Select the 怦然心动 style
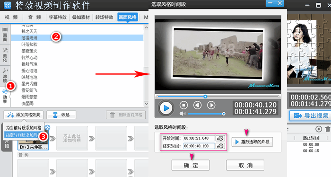Image resolution: width=331 pixels, height=177 pixels. click(x=29, y=57)
